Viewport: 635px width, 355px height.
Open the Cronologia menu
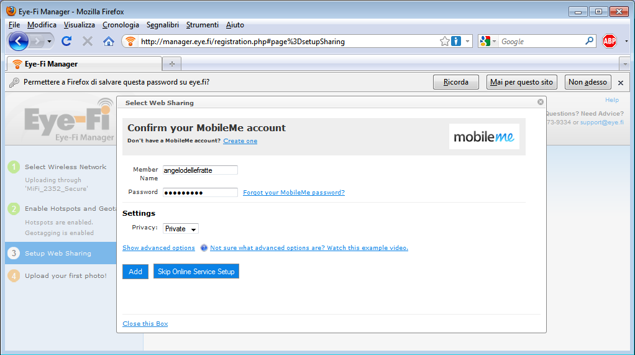click(x=121, y=25)
